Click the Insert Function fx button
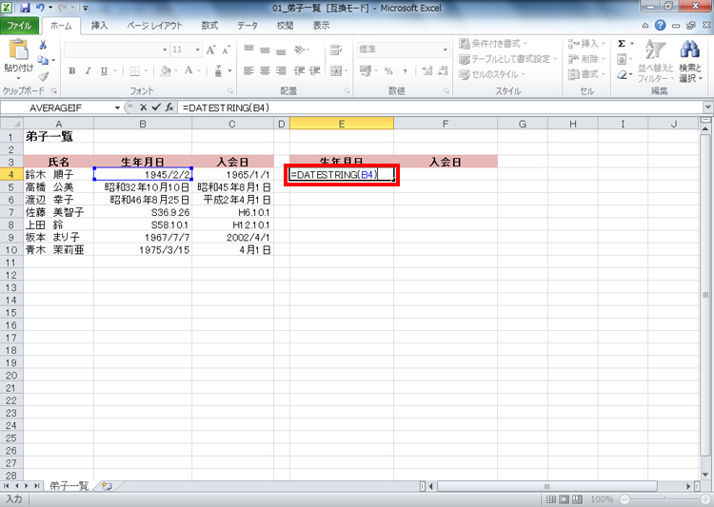 coord(169,107)
